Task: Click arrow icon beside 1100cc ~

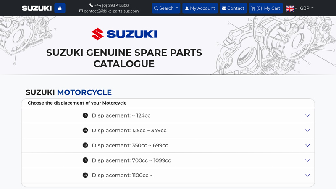Action: pyautogui.click(x=85, y=175)
